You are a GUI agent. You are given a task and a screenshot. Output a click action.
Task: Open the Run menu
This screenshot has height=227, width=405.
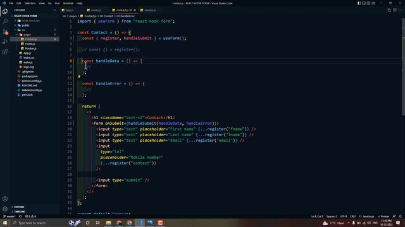pos(57,3)
